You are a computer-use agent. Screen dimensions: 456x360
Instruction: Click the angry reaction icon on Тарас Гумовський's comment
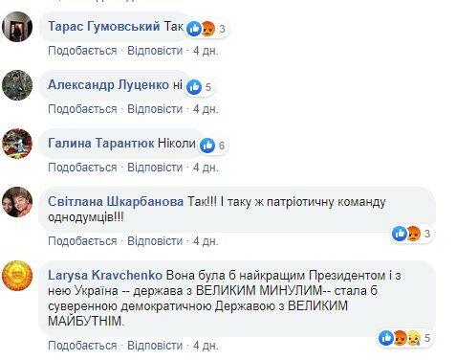click(207, 29)
